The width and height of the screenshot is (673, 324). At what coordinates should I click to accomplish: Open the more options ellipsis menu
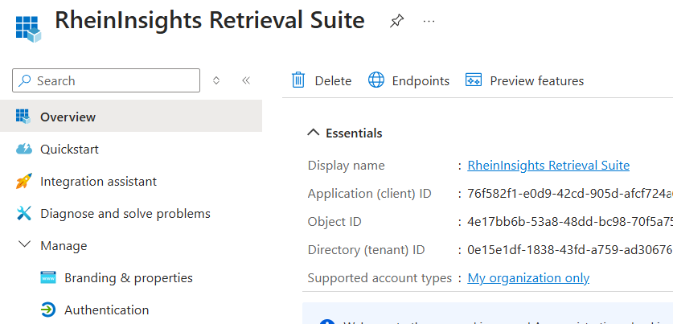(429, 21)
